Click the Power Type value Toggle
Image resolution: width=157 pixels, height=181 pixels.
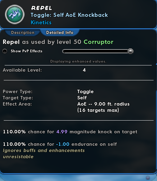85,92
